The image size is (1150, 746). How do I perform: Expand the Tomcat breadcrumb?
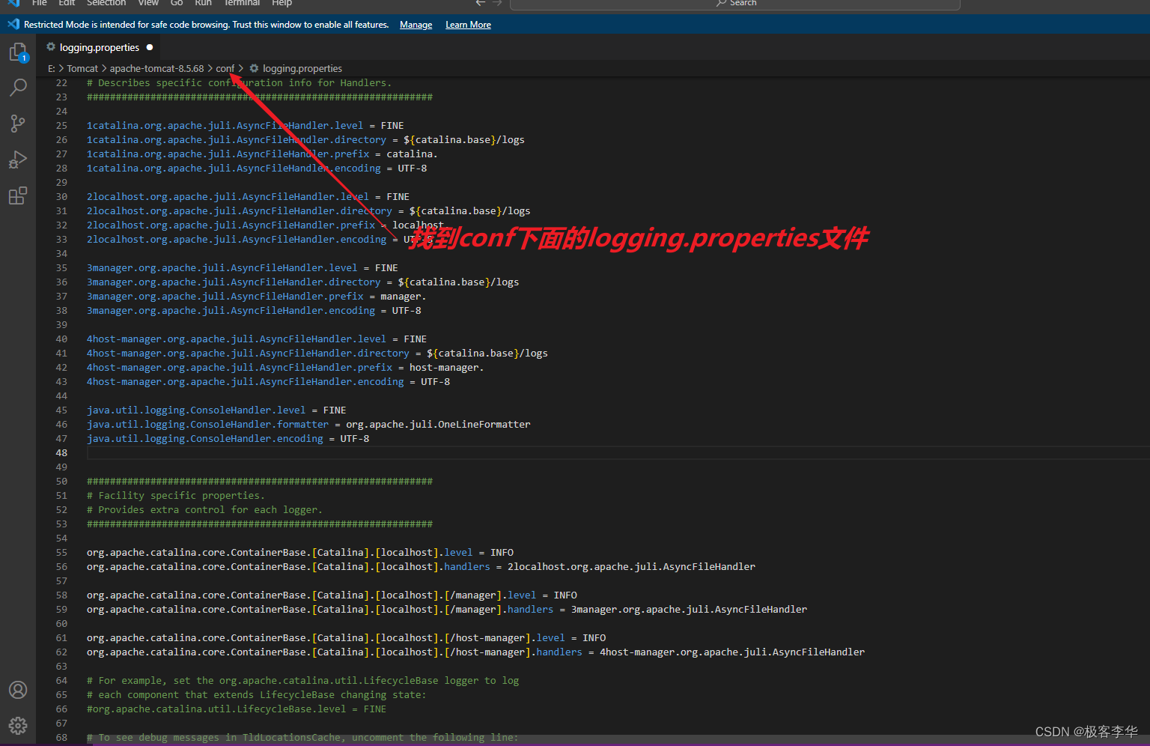pyautogui.click(x=82, y=68)
